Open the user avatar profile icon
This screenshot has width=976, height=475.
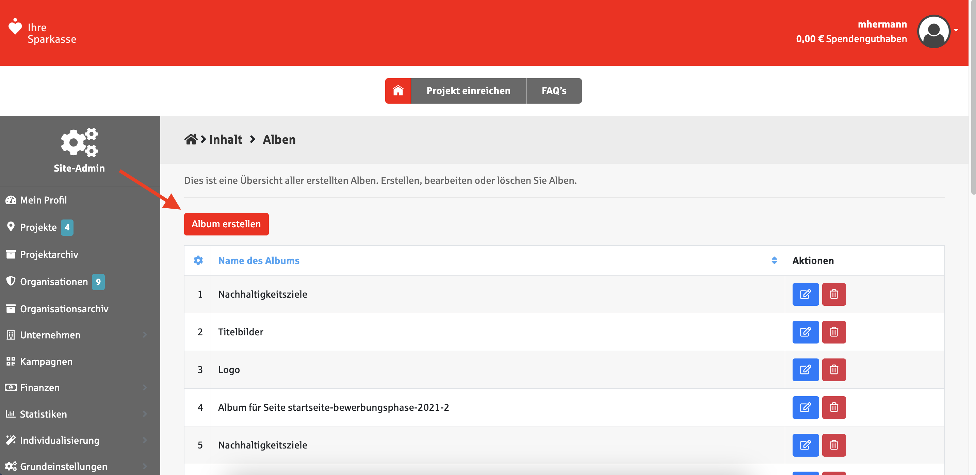point(933,31)
